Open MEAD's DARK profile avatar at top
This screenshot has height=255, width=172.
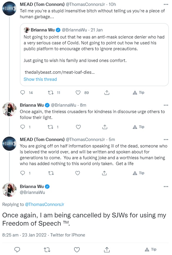point(9,9)
